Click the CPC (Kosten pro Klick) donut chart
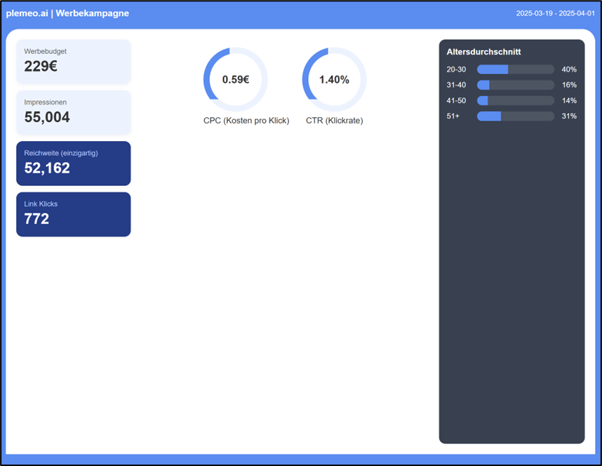Viewport: 602px width, 466px height. pos(235,79)
